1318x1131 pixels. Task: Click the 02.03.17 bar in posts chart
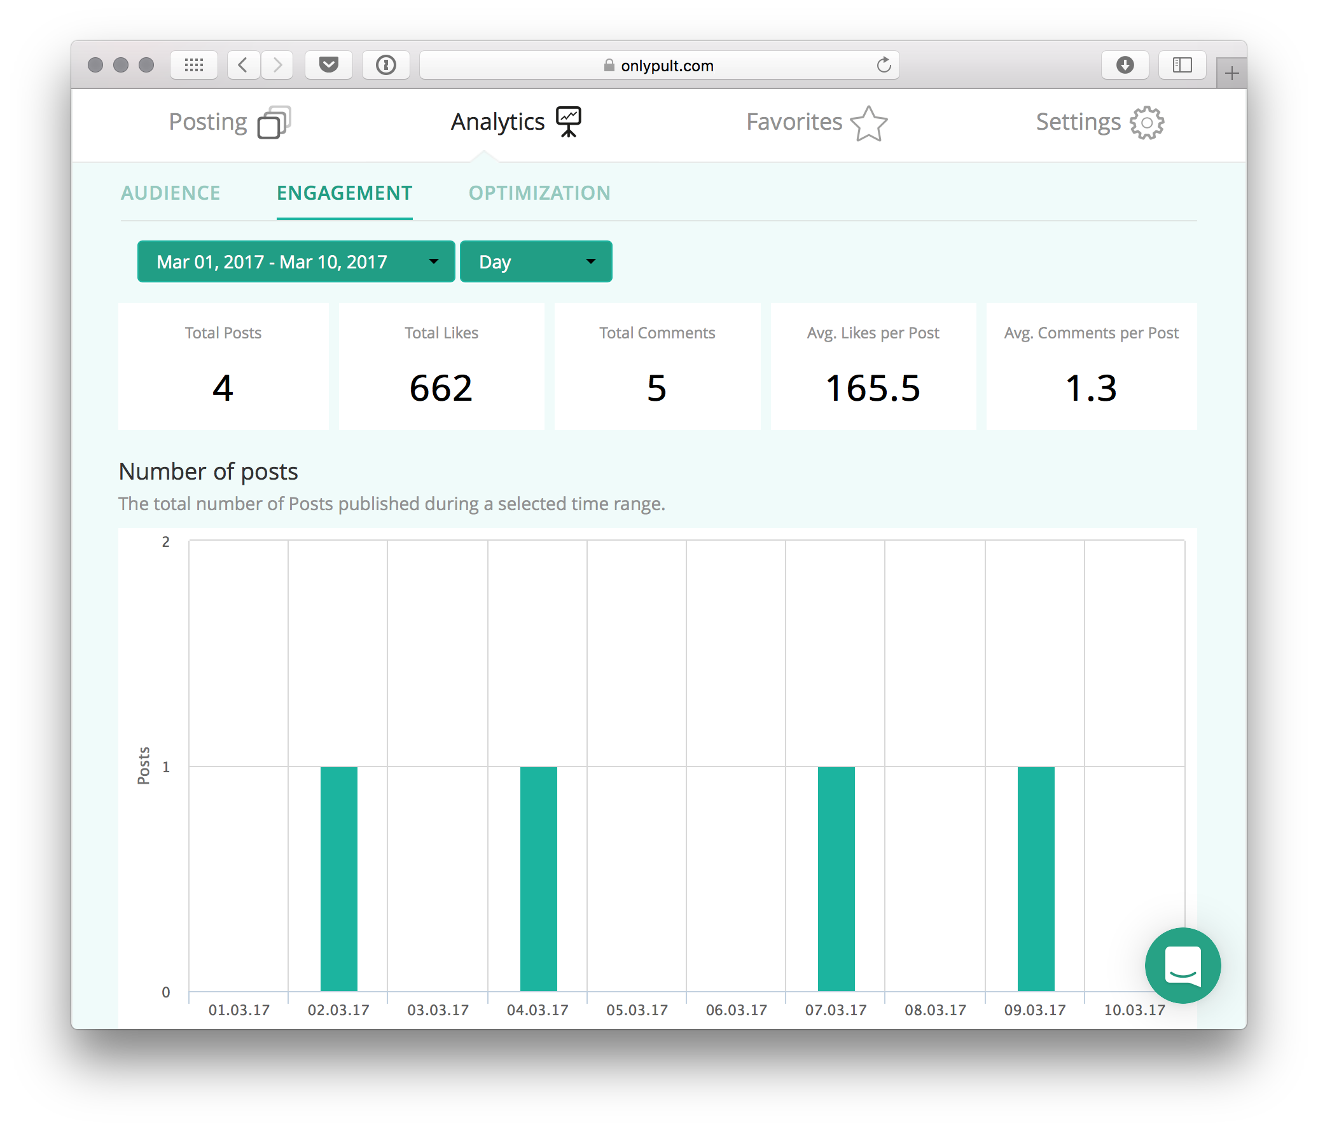338,878
